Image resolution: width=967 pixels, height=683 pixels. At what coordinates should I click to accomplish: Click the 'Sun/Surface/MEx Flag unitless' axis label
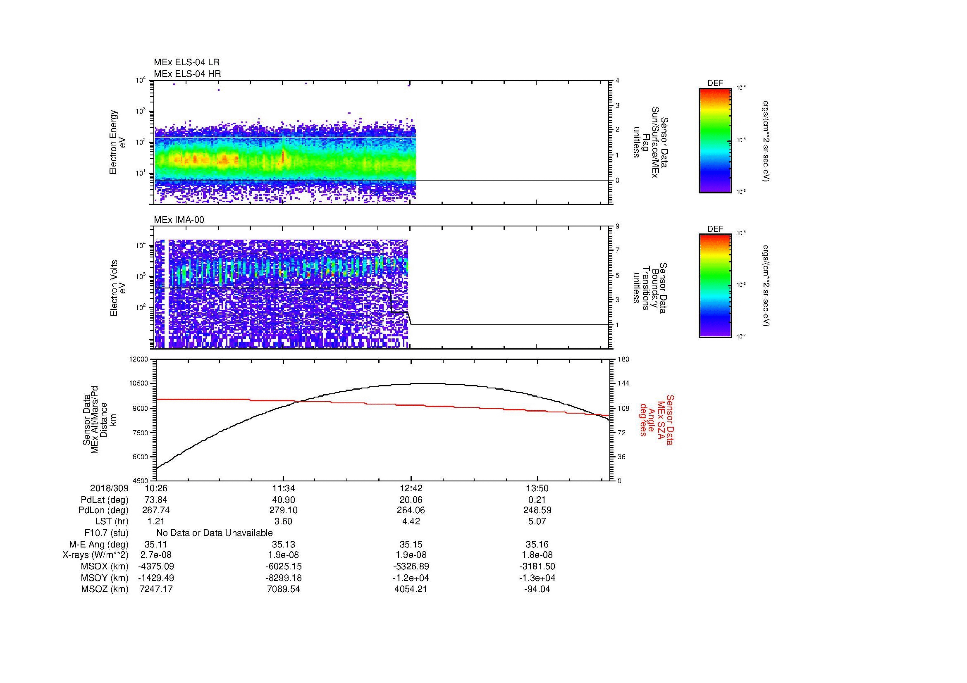pyautogui.click(x=650, y=142)
